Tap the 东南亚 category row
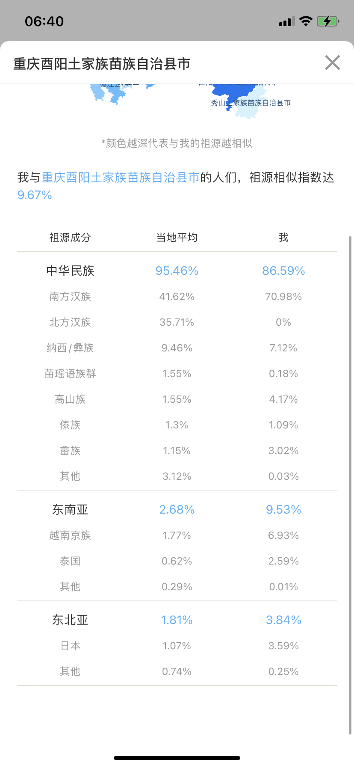354x767 pixels. click(177, 509)
